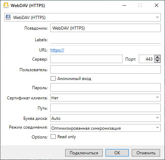Click the Отменить button
165x160 pixels.
pyautogui.click(x=146, y=153)
